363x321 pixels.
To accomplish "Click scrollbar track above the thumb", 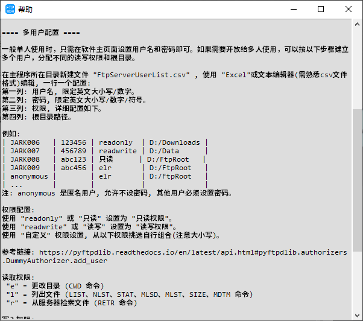I will click(357, 66).
